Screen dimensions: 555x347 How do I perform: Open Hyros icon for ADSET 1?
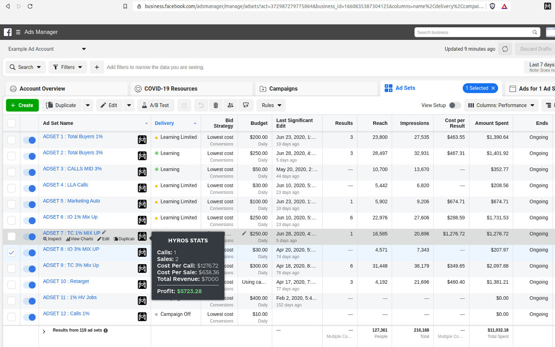click(142, 140)
